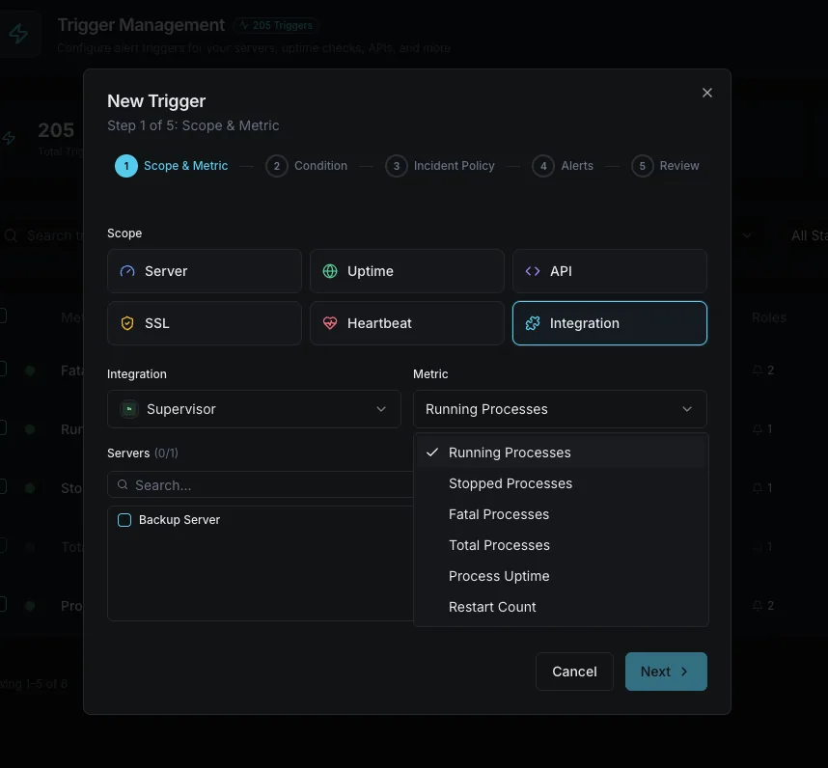Click the 205 Triggers badge in background
828x768 pixels.
coord(276,25)
